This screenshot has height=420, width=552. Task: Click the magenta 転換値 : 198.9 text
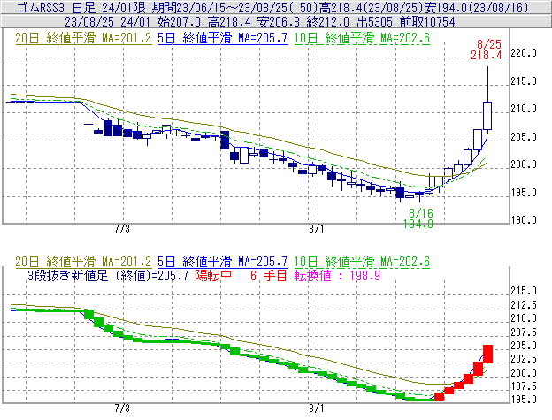[x=337, y=276]
